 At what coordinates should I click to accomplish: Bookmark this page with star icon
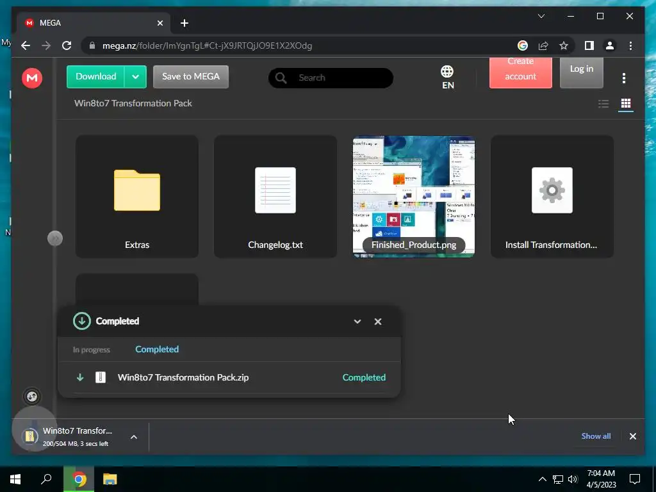(x=564, y=45)
